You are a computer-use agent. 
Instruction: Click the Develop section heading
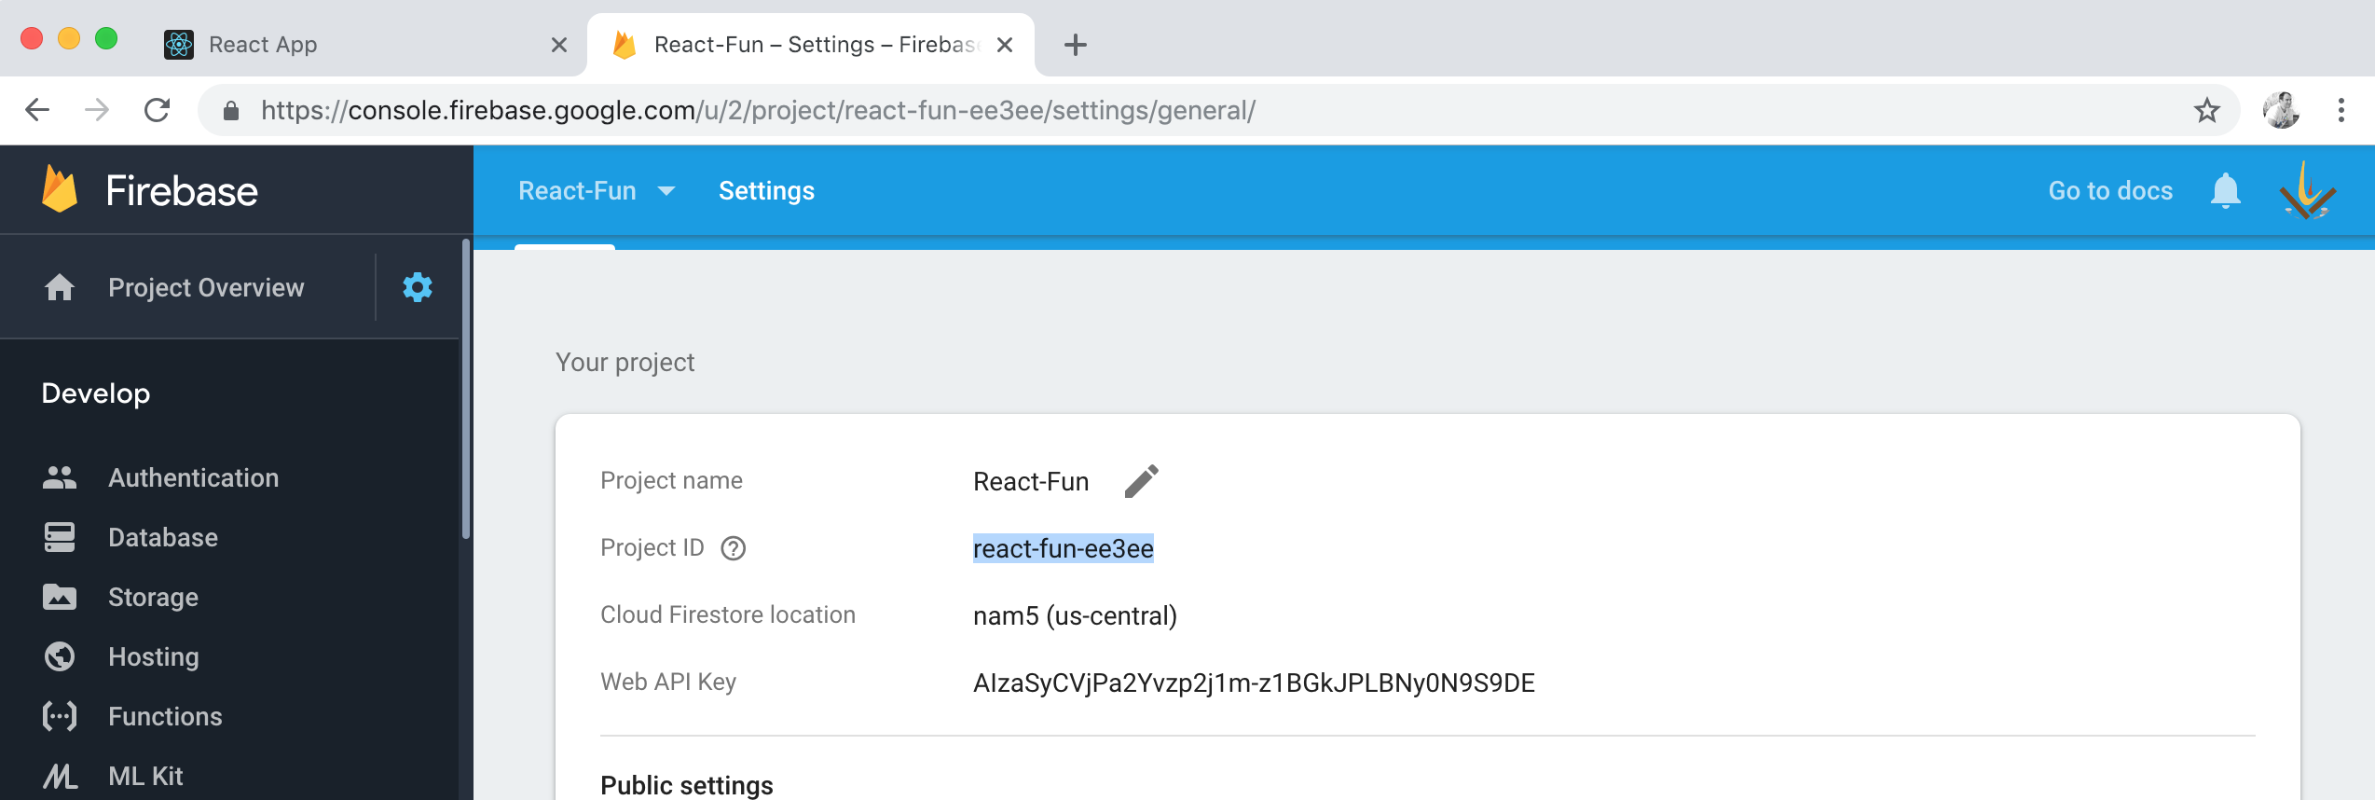tap(96, 393)
